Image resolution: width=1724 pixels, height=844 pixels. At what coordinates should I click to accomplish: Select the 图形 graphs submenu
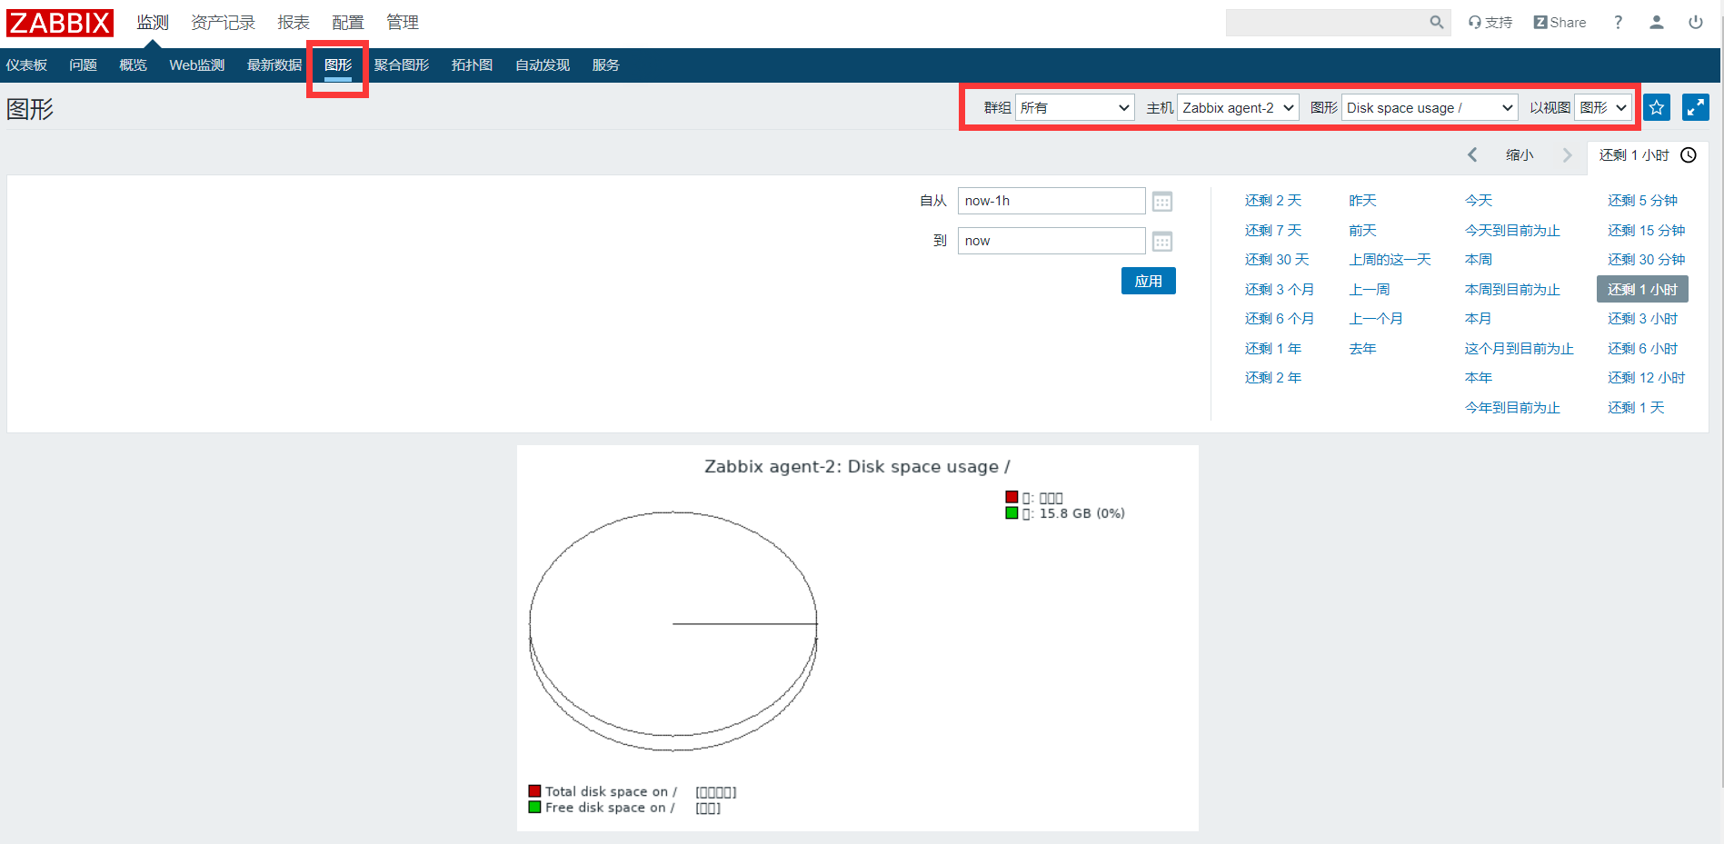tap(338, 65)
